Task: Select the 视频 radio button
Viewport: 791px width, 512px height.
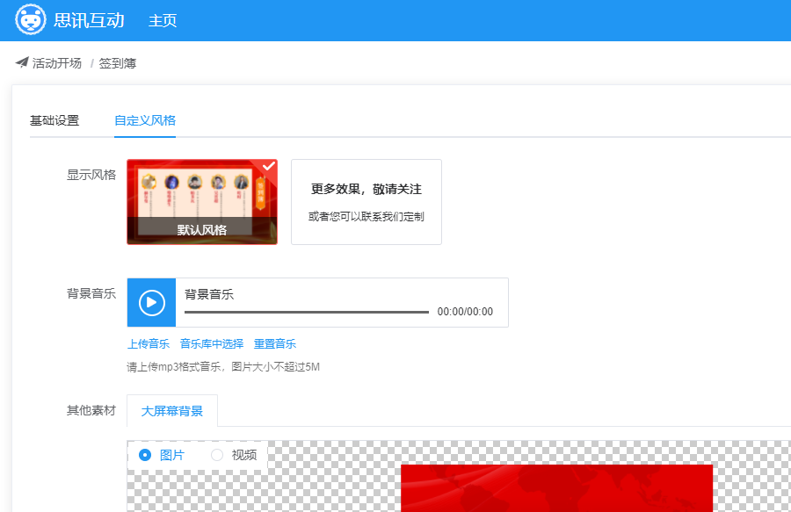Action: click(217, 455)
